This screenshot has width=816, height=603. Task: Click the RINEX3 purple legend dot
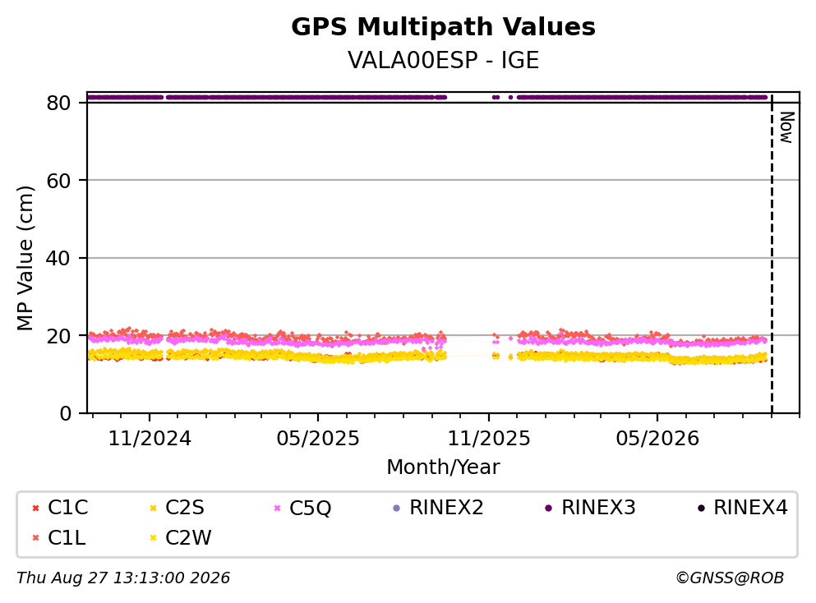pyautogui.click(x=548, y=508)
